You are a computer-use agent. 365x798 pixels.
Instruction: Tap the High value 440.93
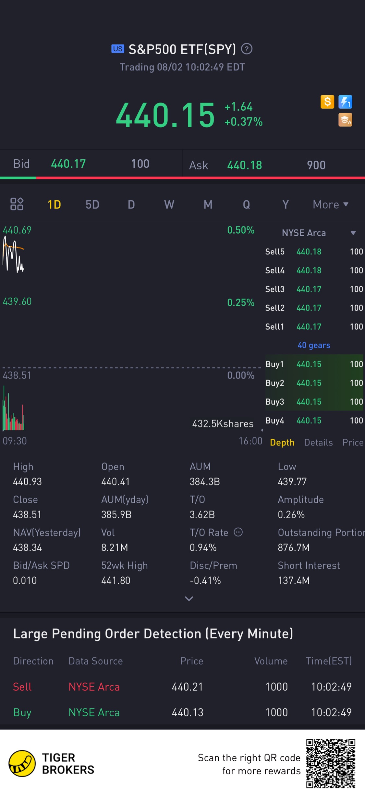27,482
